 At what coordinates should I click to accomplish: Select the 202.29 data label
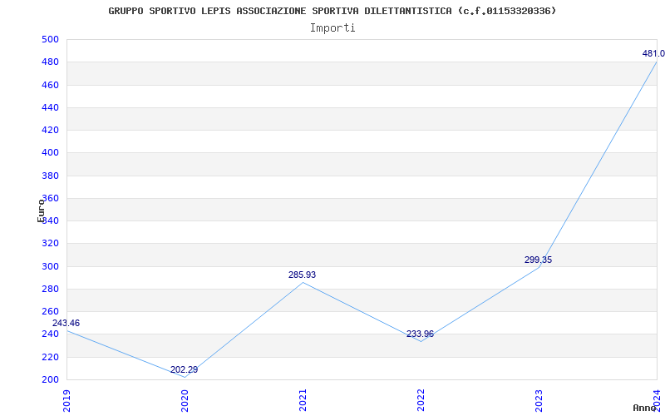184,369
